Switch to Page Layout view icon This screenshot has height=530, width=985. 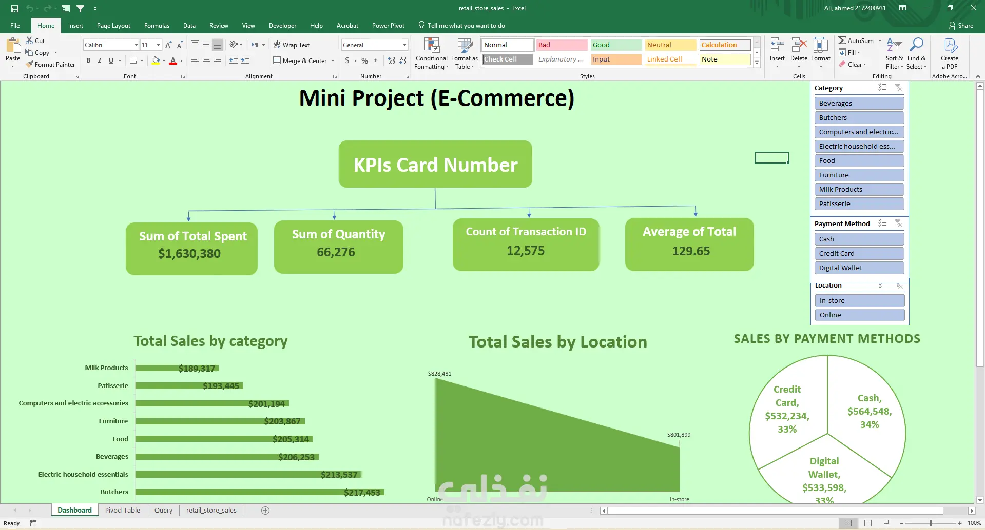(x=868, y=523)
